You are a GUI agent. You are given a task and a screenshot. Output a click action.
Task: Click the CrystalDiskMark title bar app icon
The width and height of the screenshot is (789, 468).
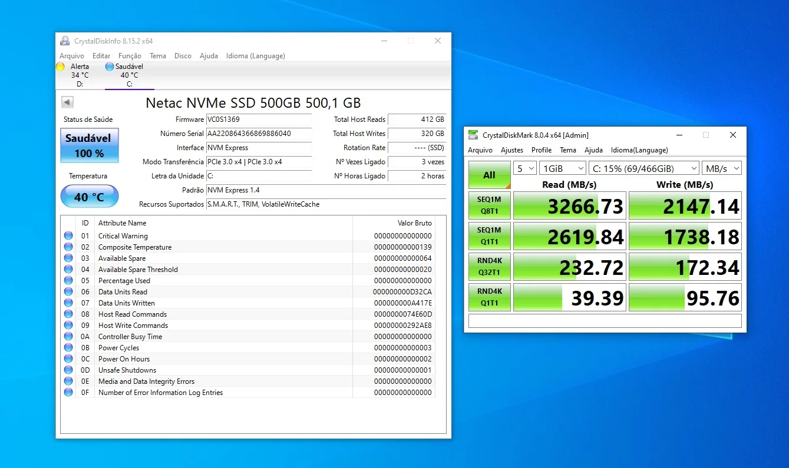click(x=473, y=135)
